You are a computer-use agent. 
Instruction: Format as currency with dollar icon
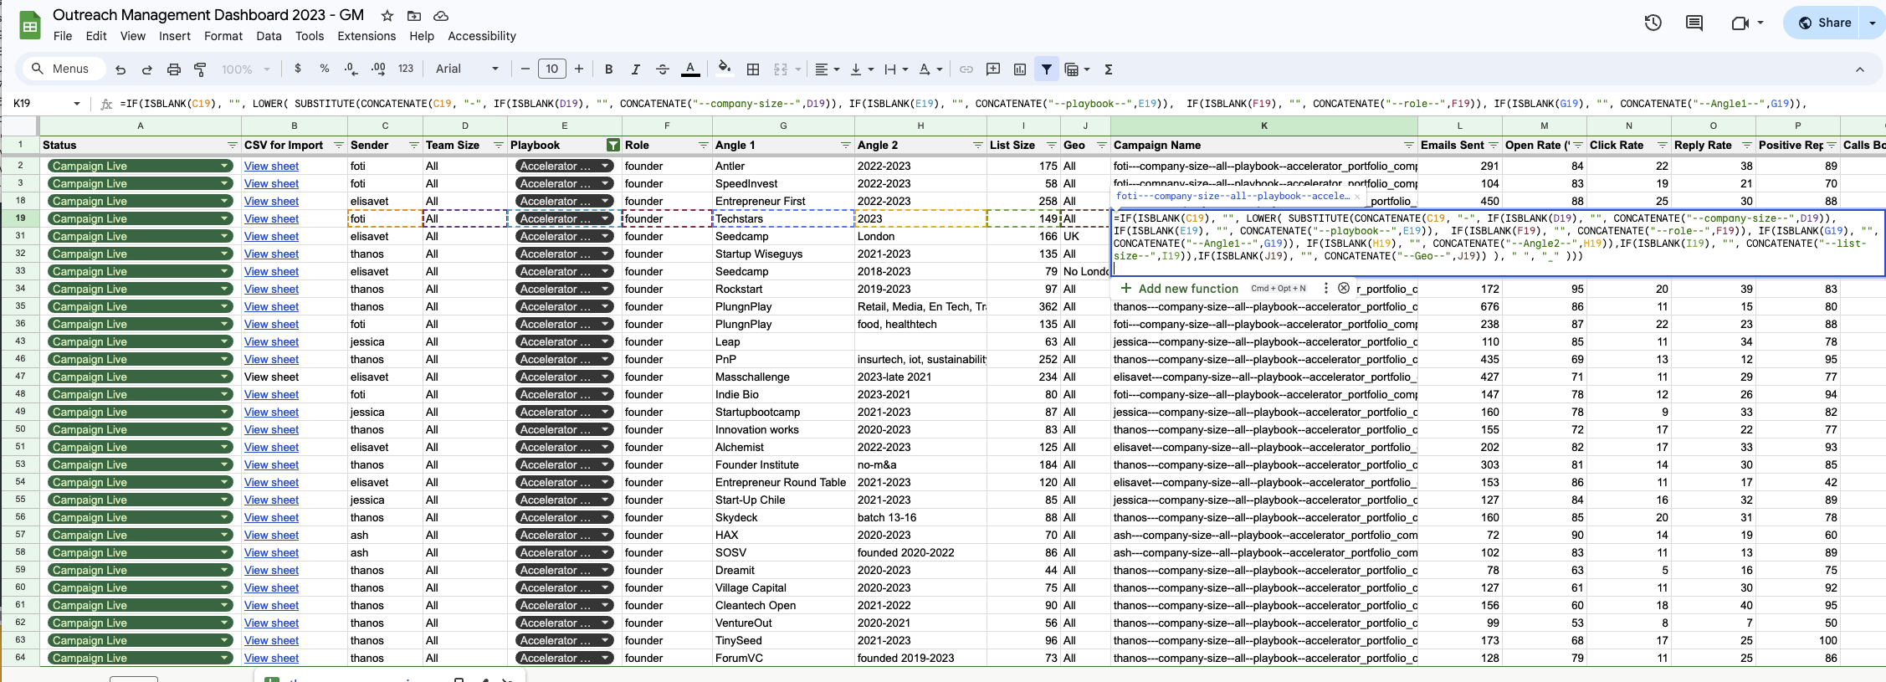coord(298,69)
